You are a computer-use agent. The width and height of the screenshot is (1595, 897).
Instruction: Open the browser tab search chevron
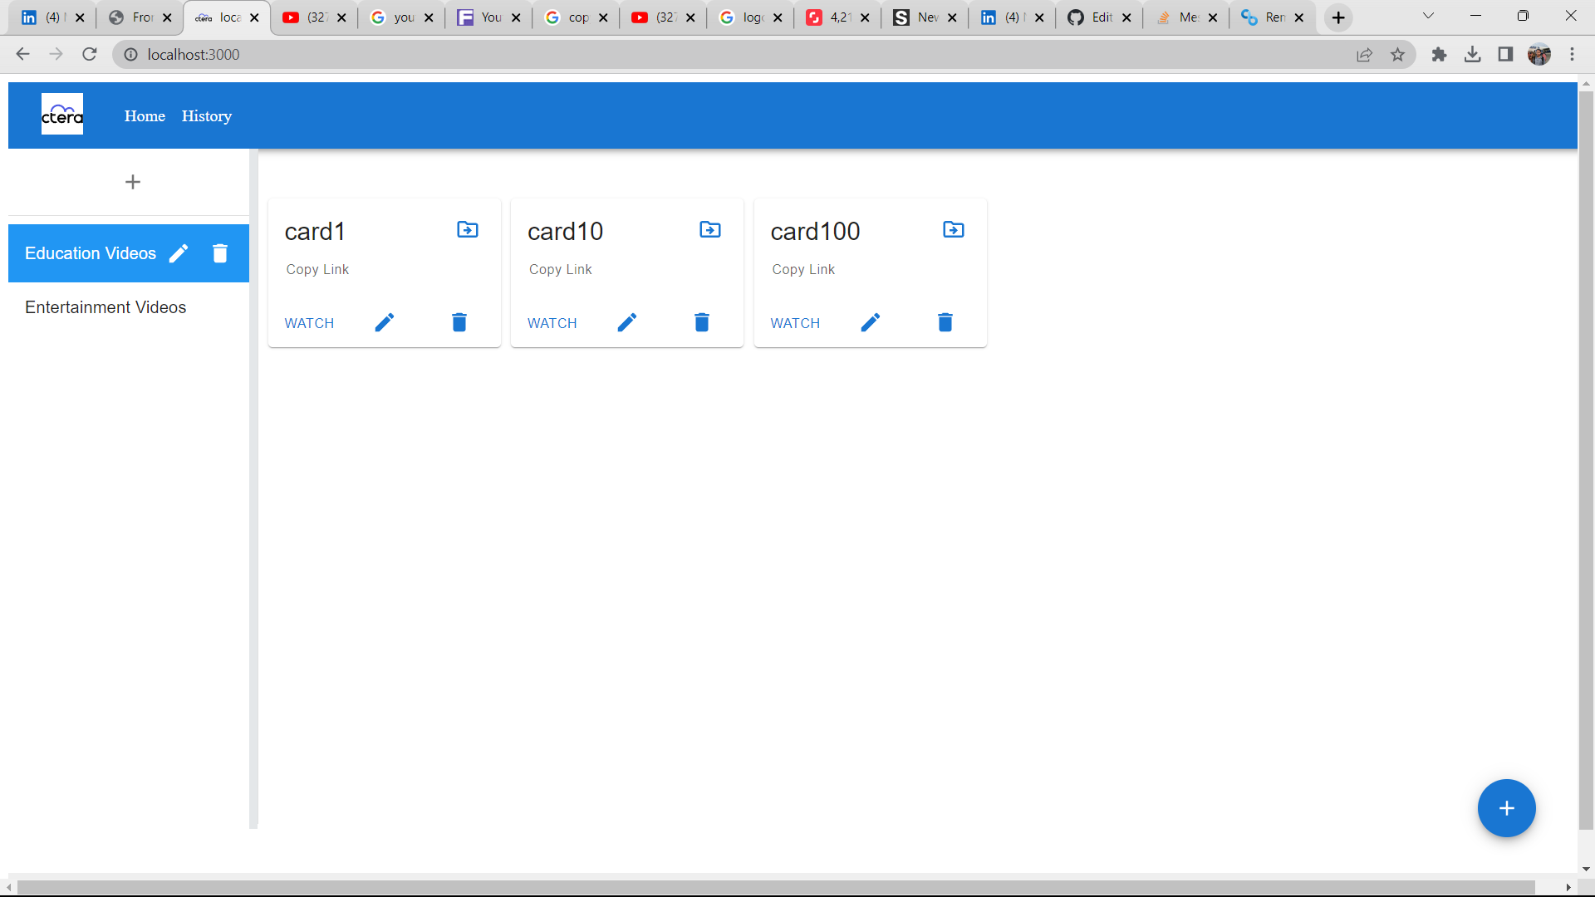(x=1429, y=15)
